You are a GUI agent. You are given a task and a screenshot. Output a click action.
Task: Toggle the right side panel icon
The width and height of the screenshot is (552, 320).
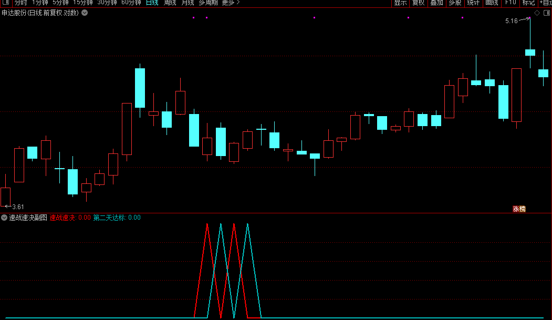[547, 13]
